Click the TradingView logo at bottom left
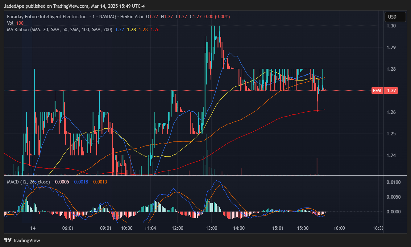The image size is (411, 247). 22,240
